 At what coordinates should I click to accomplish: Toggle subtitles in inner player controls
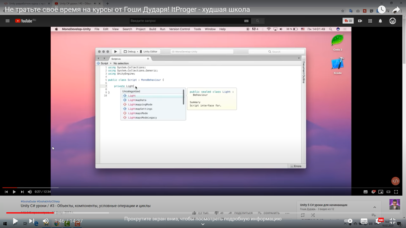[x=365, y=192]
